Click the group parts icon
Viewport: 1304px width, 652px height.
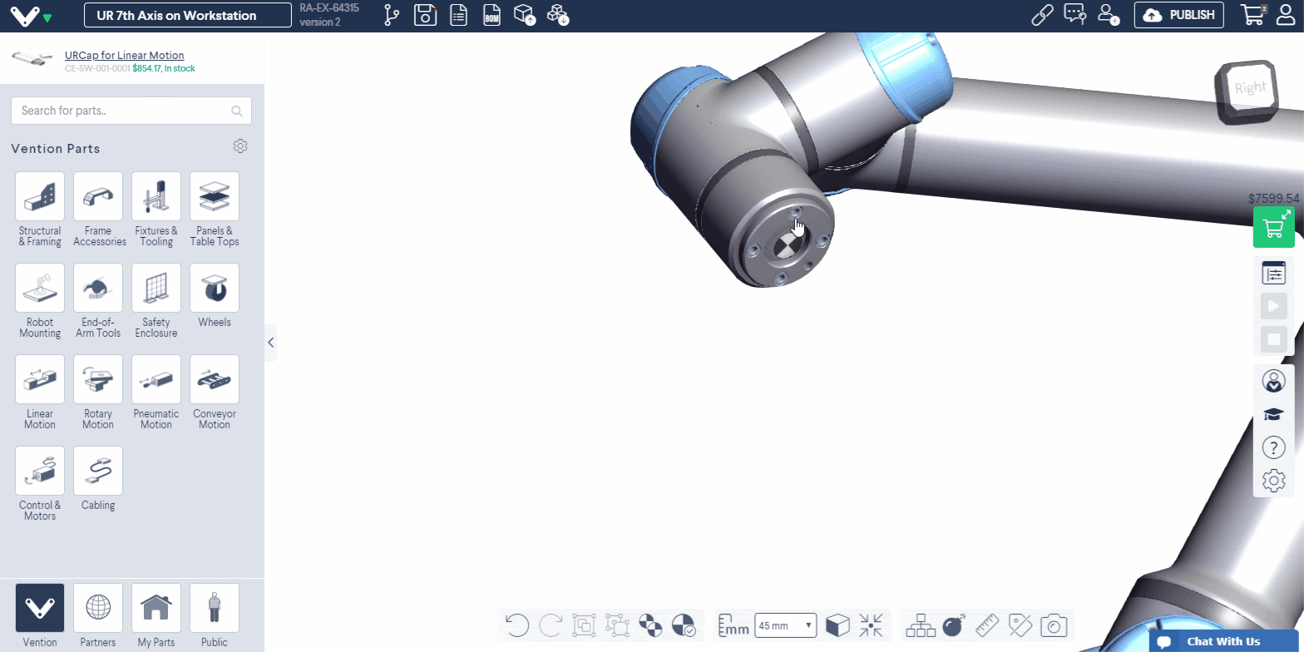pyautogui.click(x=584, y=625)
